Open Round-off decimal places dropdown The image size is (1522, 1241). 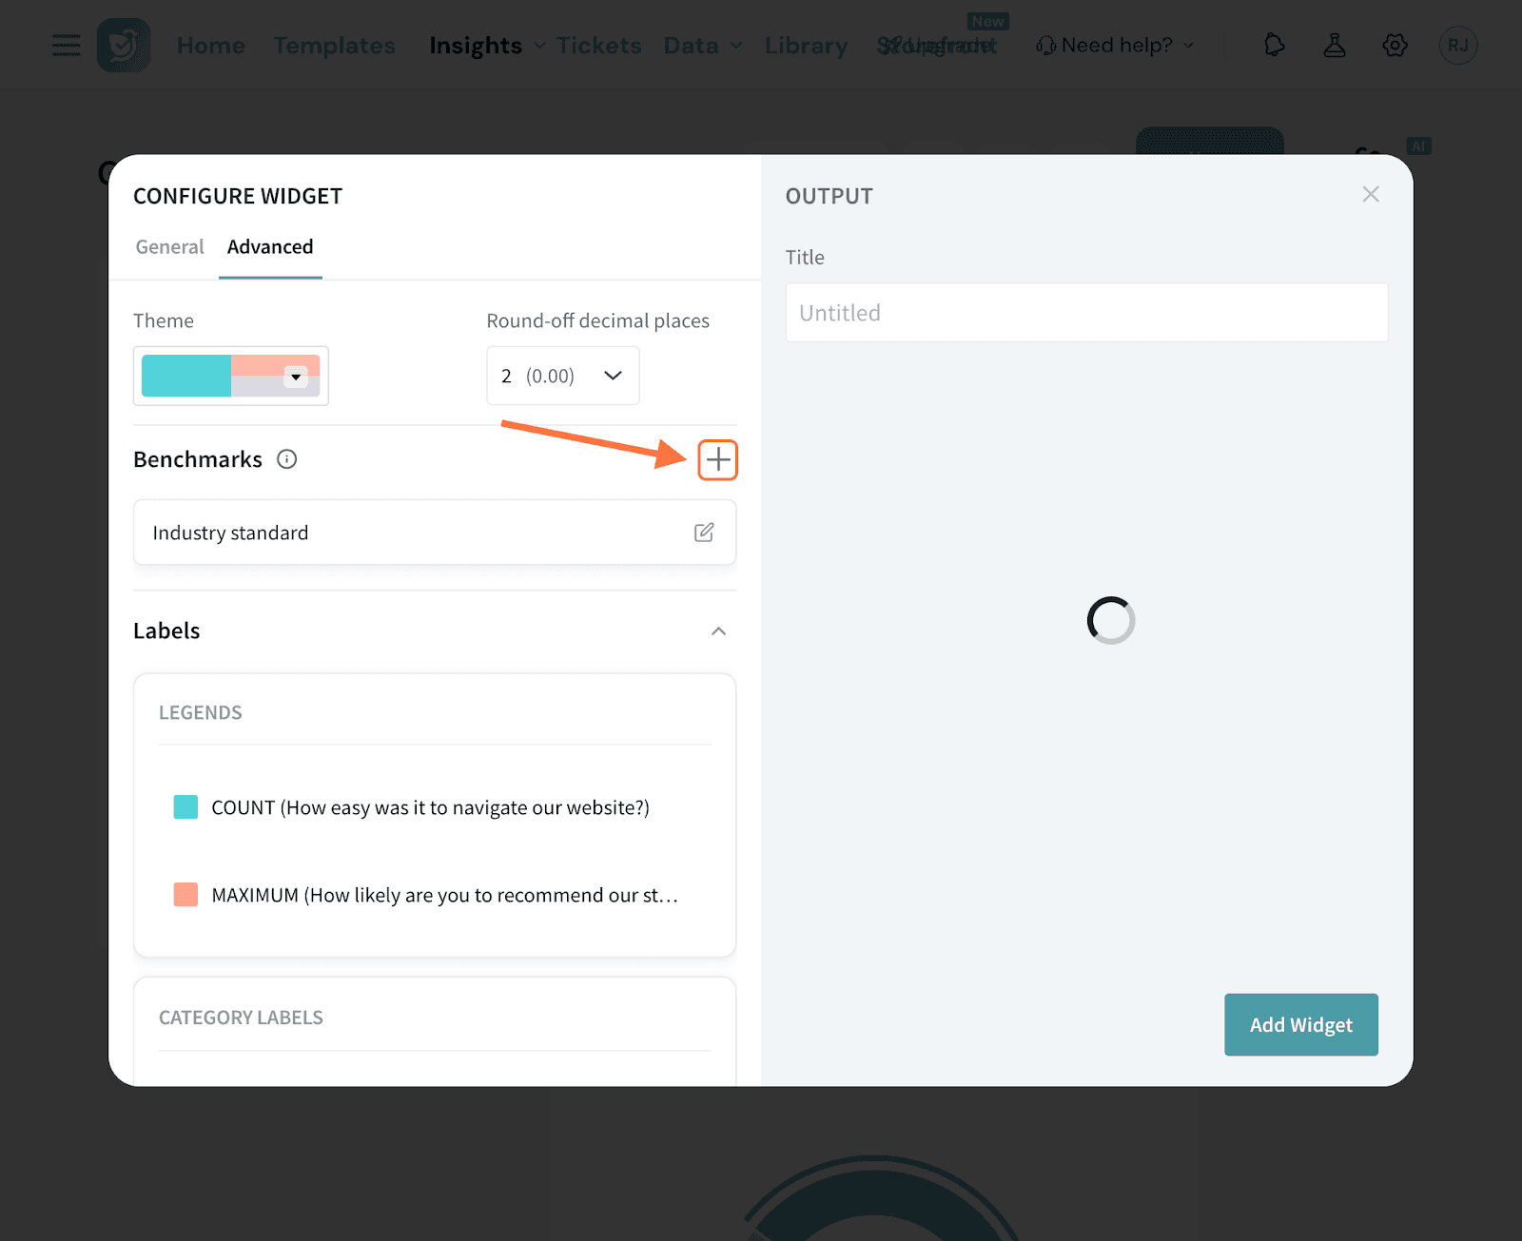562,376
